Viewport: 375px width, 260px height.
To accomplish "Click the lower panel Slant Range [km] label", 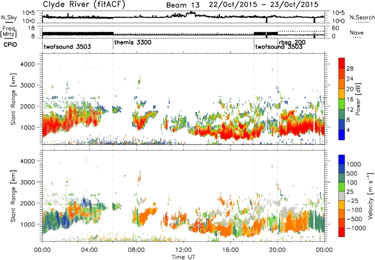I will click(x=13, y=196).
